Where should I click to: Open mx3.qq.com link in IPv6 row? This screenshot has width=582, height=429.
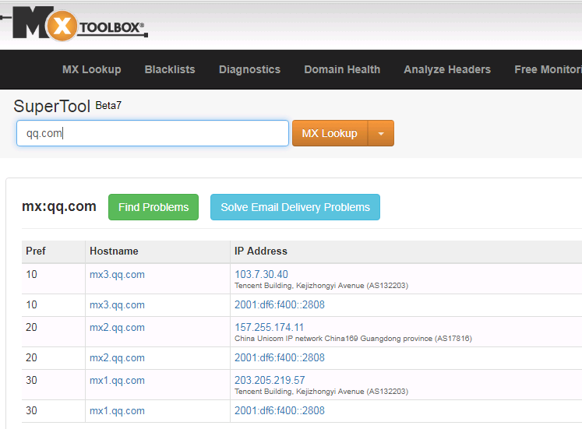117,305
